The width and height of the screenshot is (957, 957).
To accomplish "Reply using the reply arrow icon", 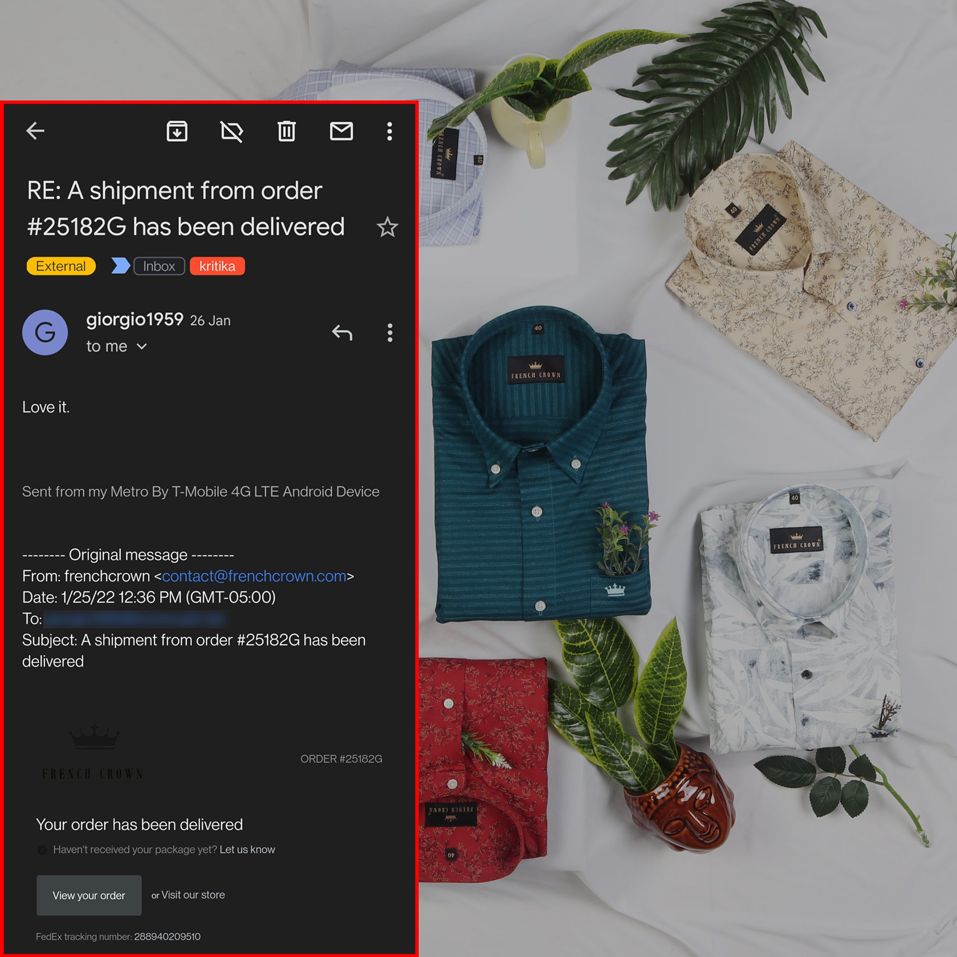I will (x=342, y=333).
